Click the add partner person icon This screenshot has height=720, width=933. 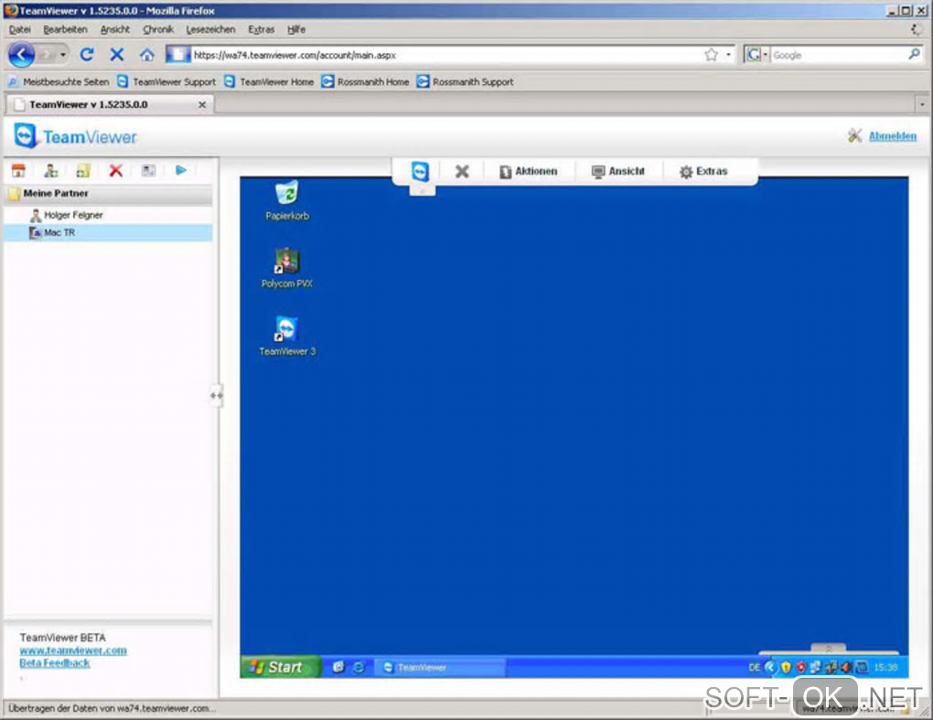(51, 171)
